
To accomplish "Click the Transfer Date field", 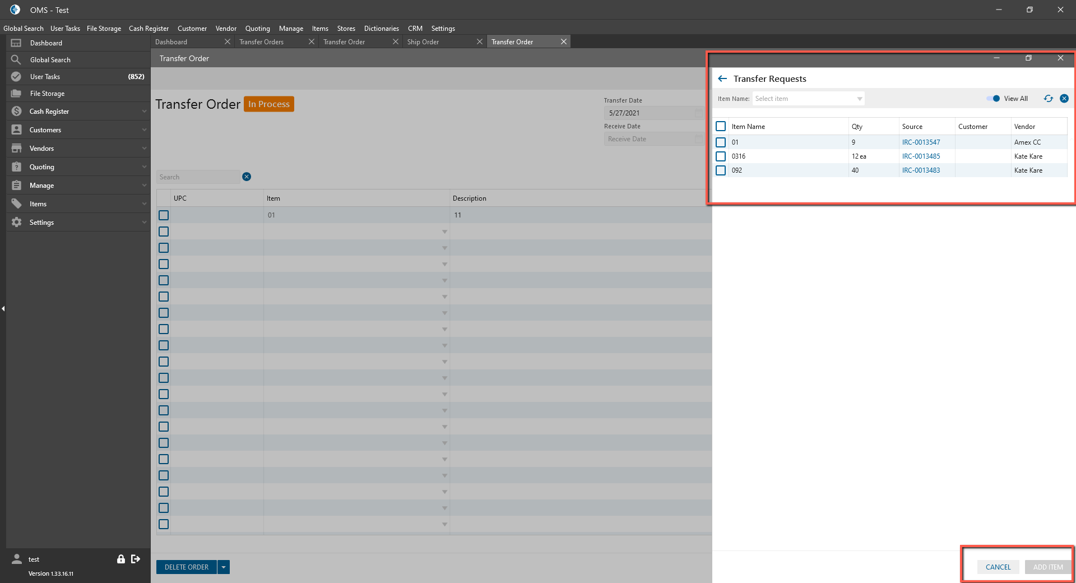I will coord(653,113).
